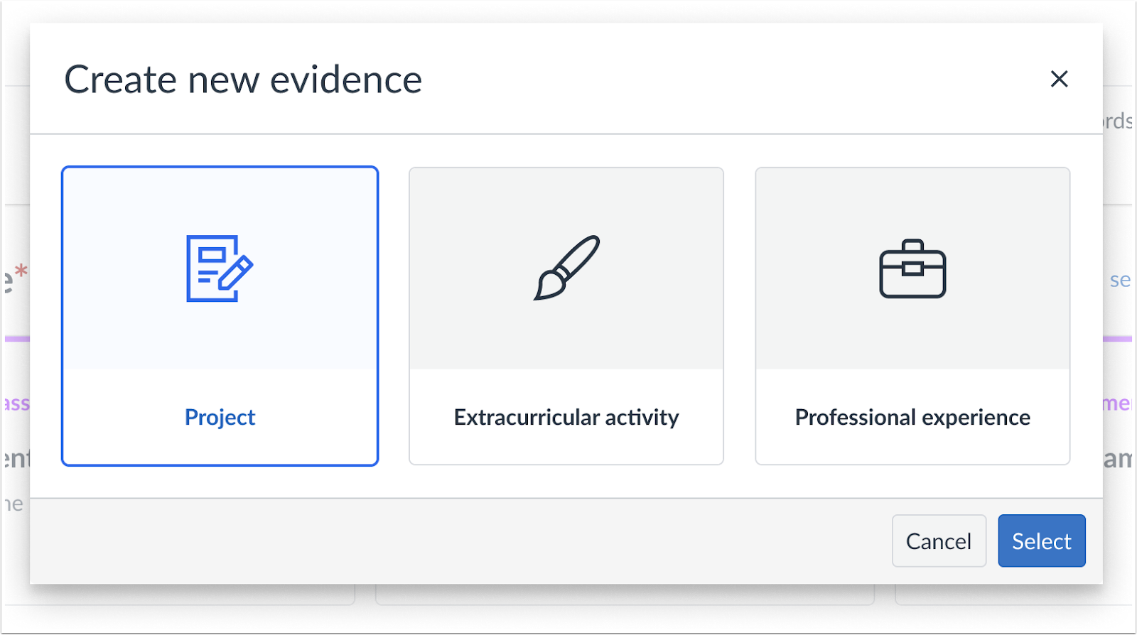Click the highlighted Project card border

point(220,168)
